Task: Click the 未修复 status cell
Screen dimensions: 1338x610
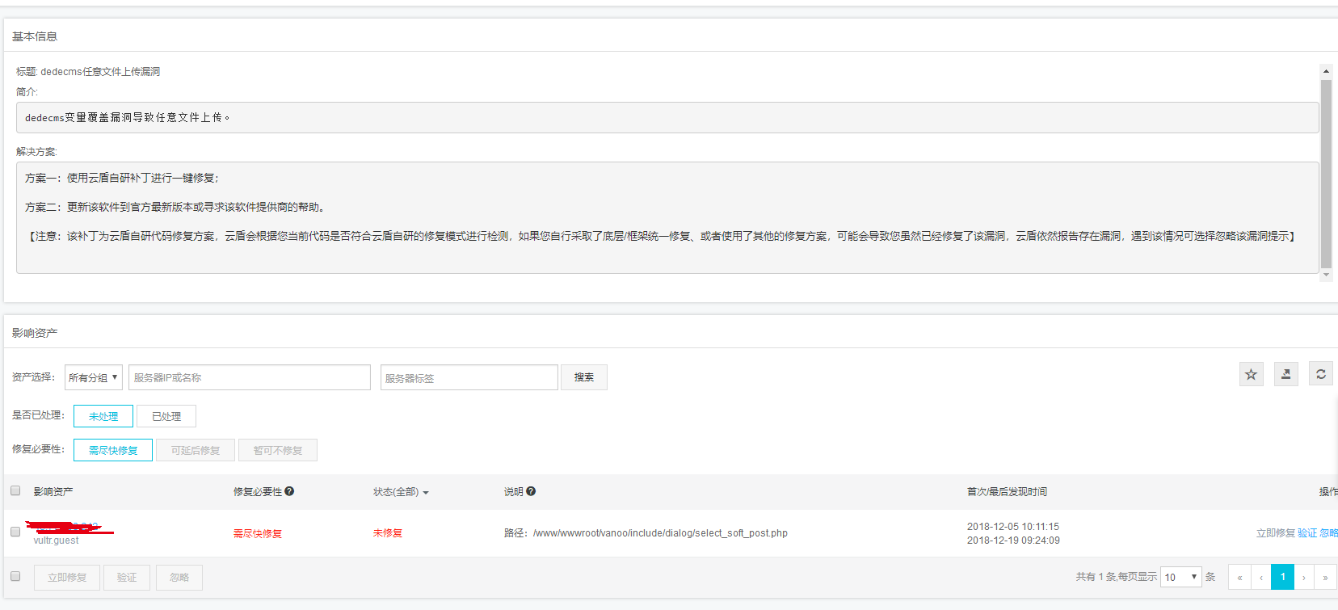Action: [388, 533]
